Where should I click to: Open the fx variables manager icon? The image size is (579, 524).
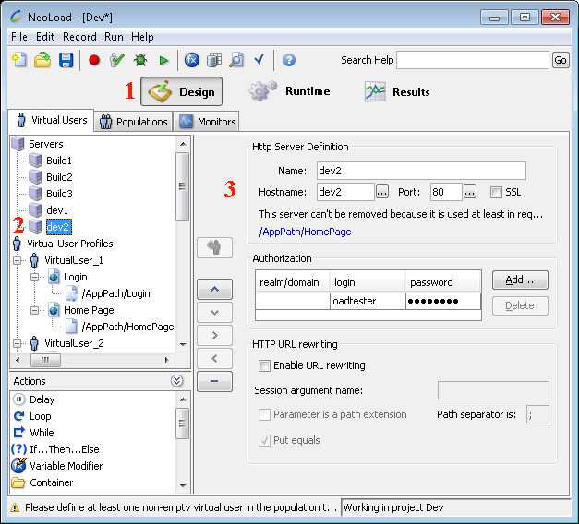(192, 60)
